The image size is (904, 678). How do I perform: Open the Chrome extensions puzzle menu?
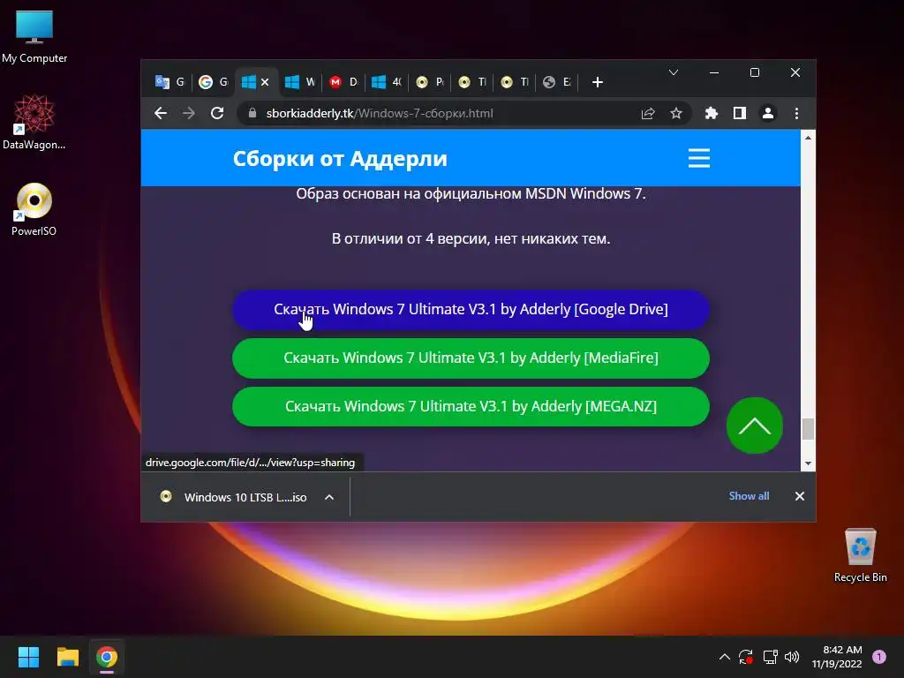click(x=711, y=114)
